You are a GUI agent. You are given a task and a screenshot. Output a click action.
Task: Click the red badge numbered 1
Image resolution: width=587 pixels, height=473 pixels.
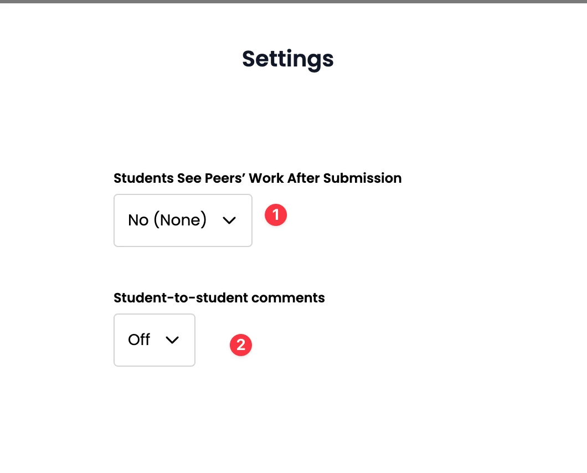point(276,215)
